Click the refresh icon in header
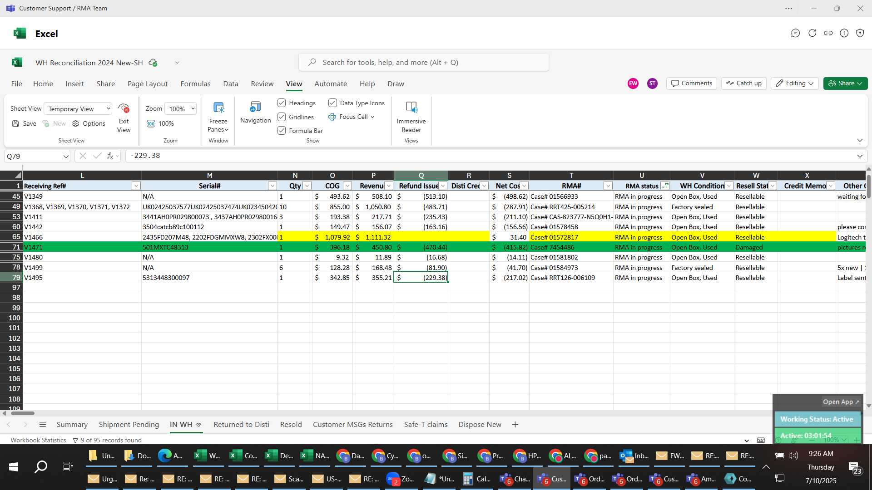The height and width of the screenshot is (490, 872). pyautogui.click(x=812, y=33)
